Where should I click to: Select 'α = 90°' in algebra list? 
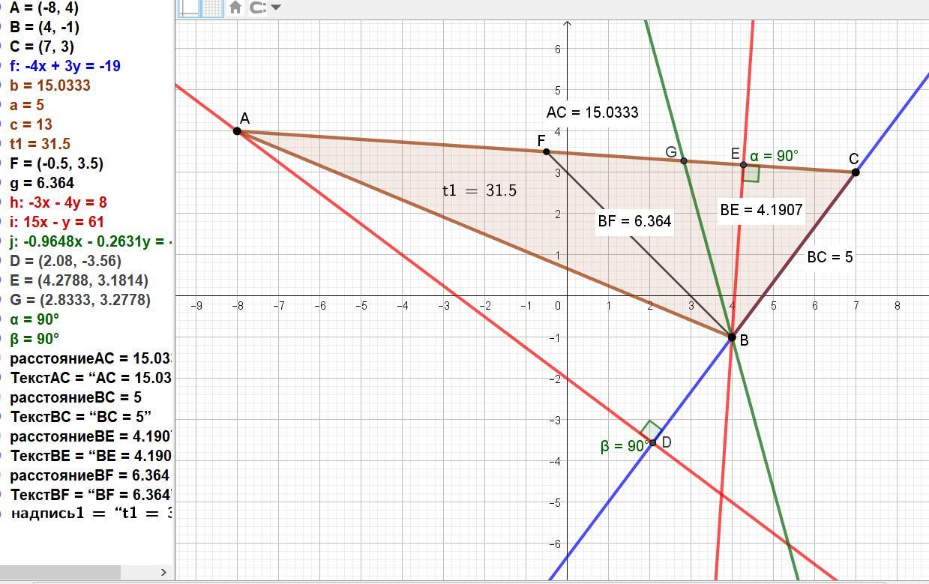[x=34, y=319]
